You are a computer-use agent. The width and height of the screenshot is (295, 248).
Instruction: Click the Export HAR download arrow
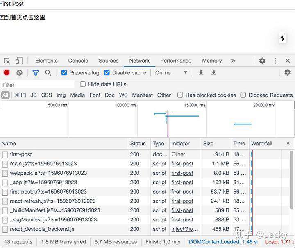tap(213, 72)
